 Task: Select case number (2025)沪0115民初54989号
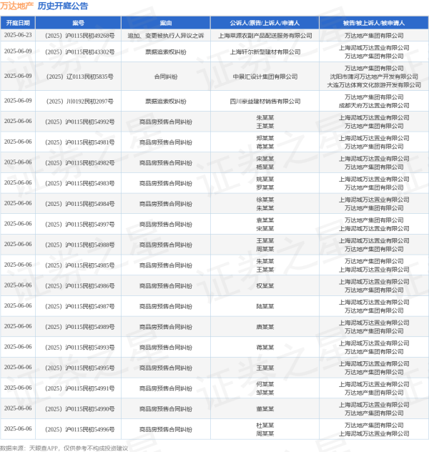(80, 327)
